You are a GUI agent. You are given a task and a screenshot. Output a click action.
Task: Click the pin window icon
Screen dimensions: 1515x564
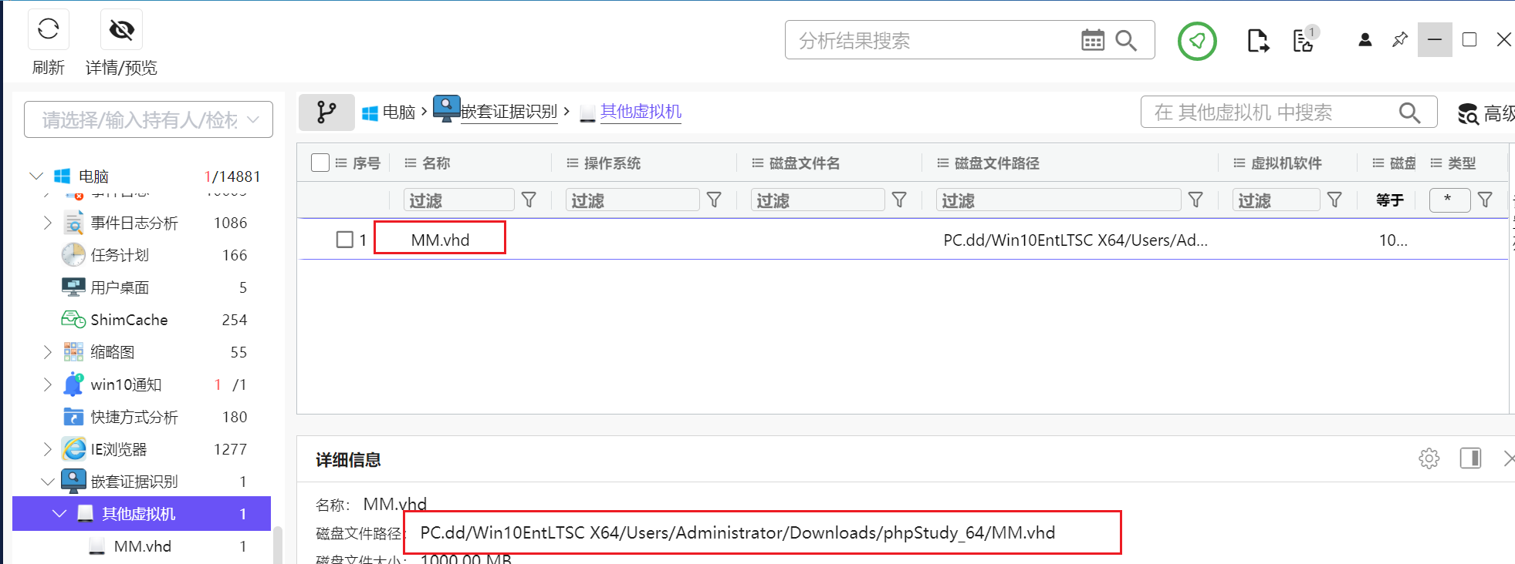(x=1399, y=40)
